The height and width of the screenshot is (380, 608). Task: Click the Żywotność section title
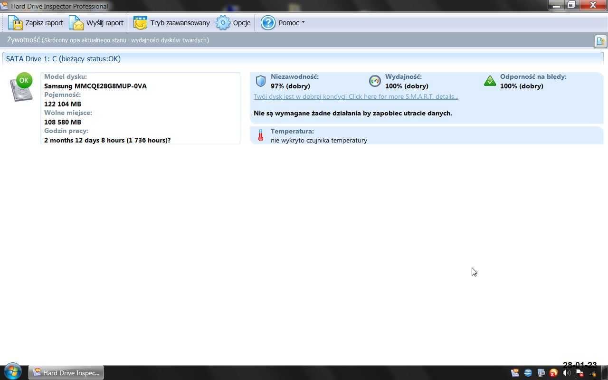tap(23, 40)
